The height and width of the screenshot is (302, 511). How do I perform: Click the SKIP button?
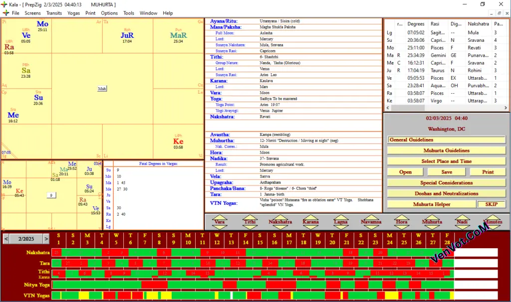click(x=491, y=204)
